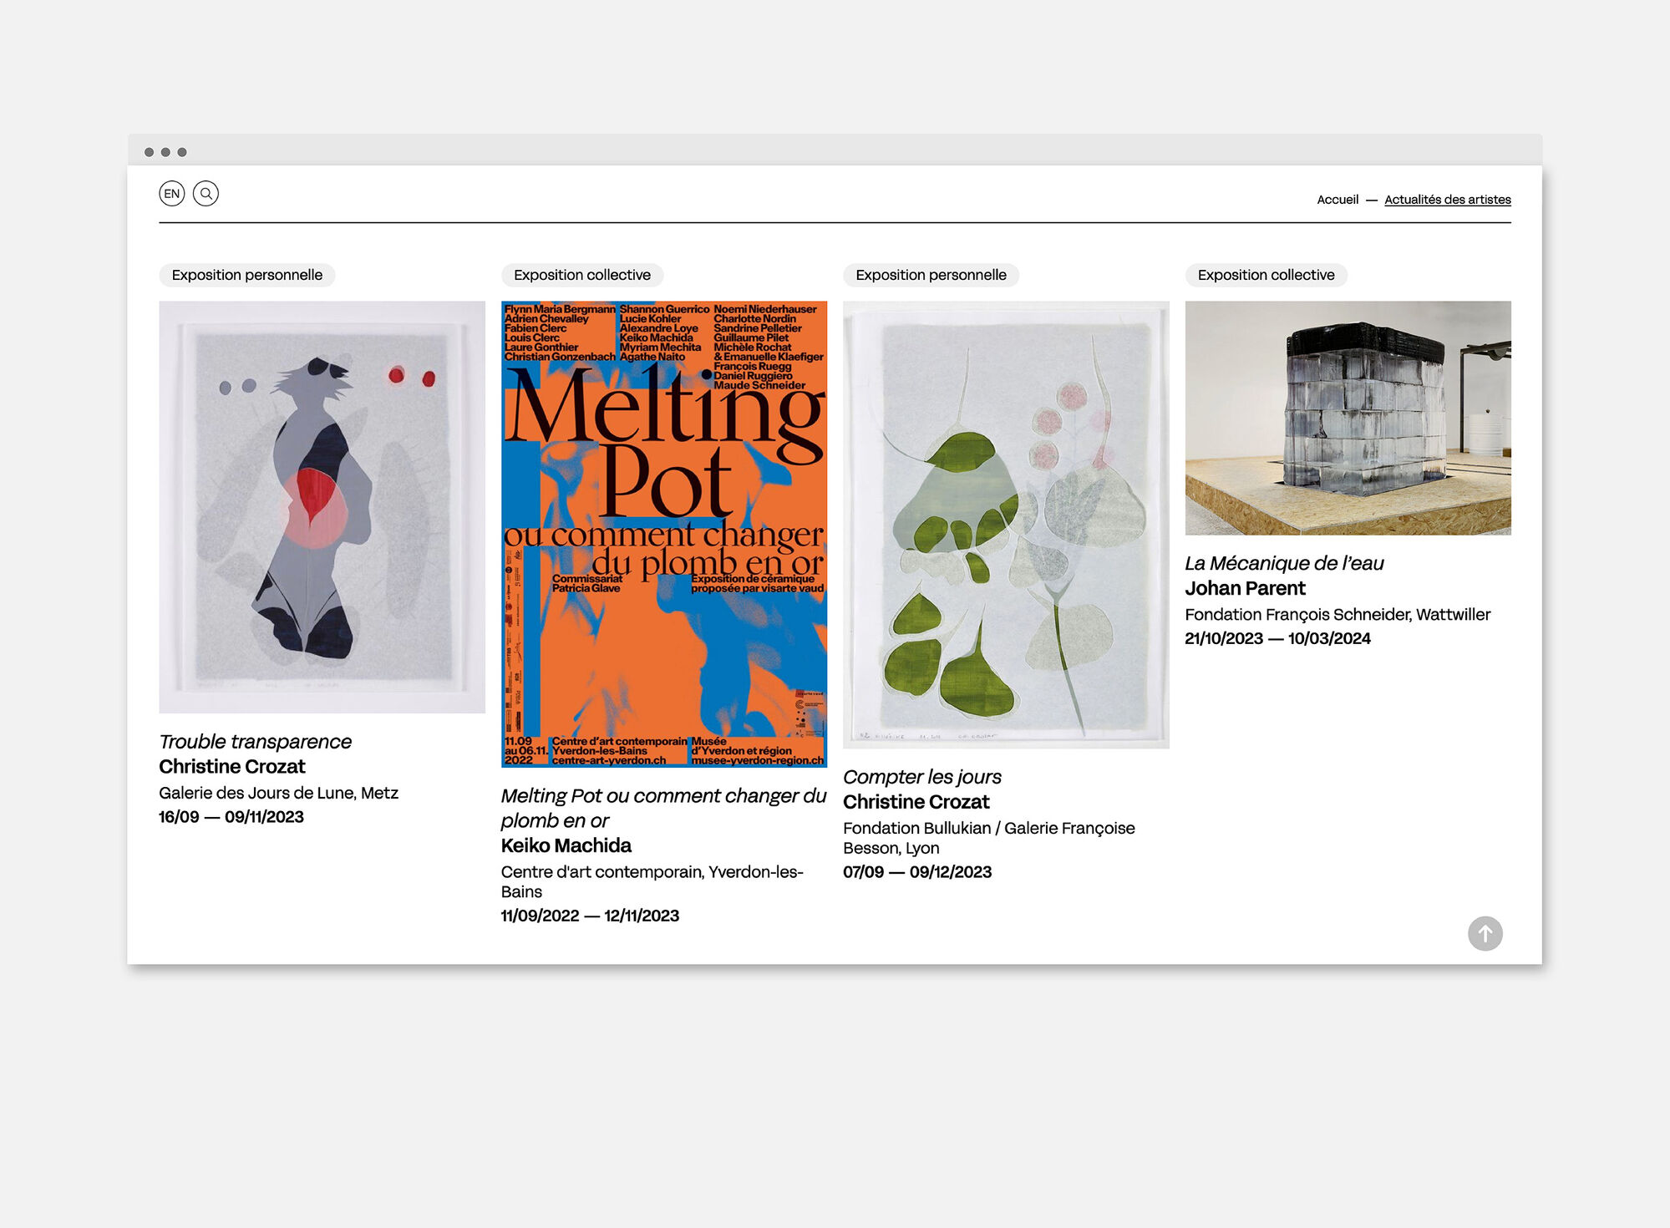Open Actualités des artistes breadcrumb link

pyautogui.click(x=1447, y=200)
